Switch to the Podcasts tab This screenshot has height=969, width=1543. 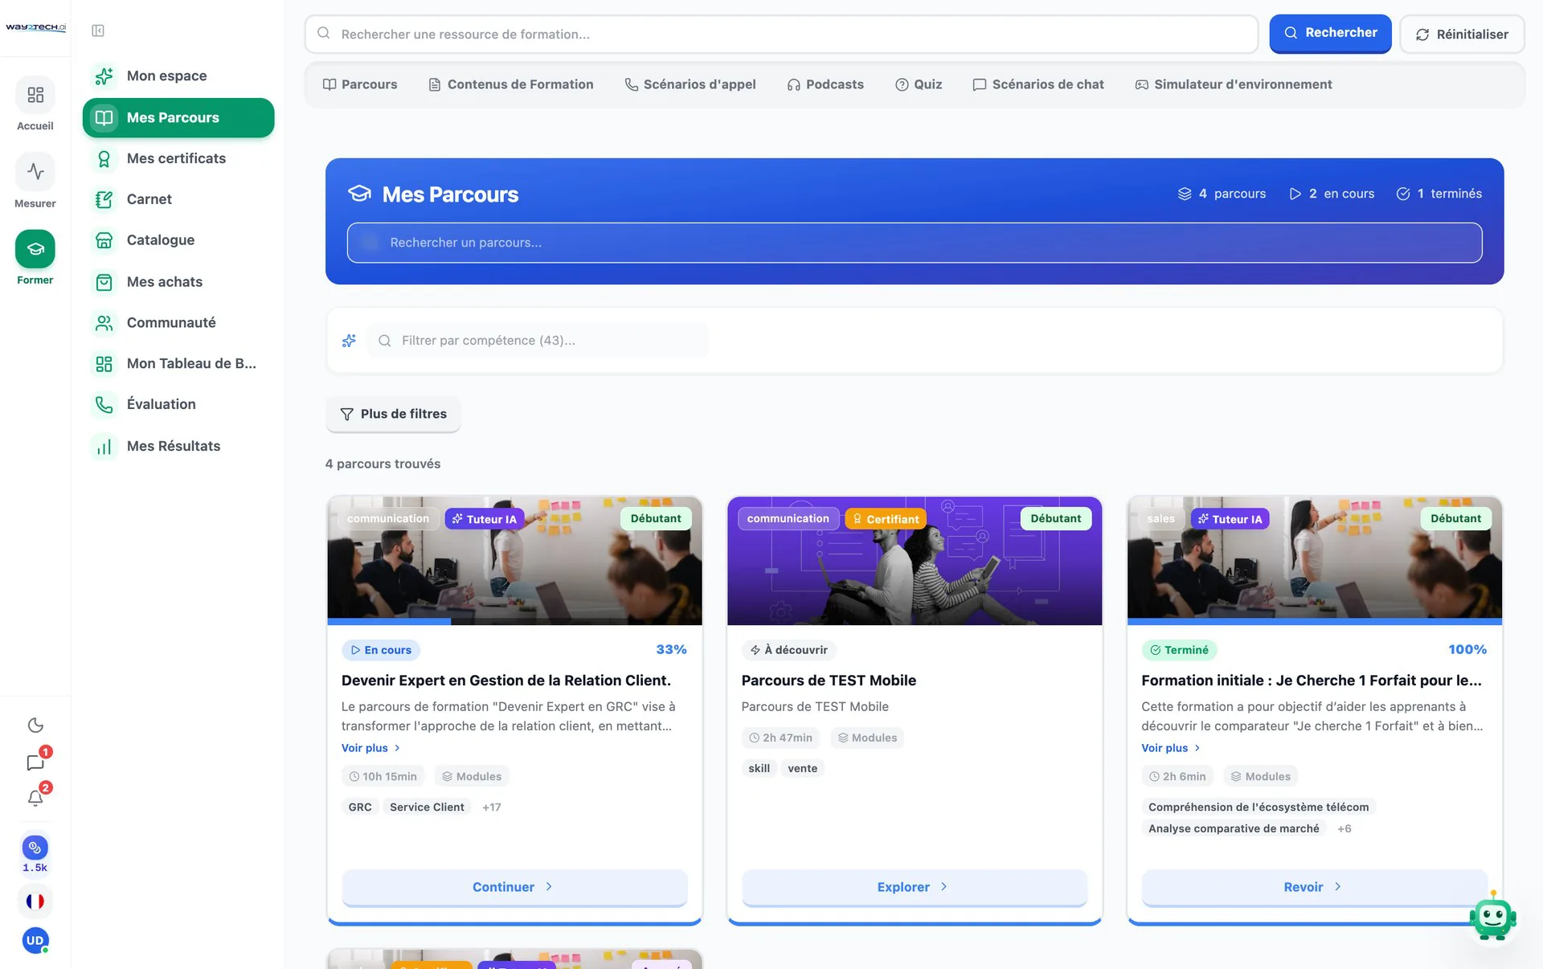tap(825, 84)
